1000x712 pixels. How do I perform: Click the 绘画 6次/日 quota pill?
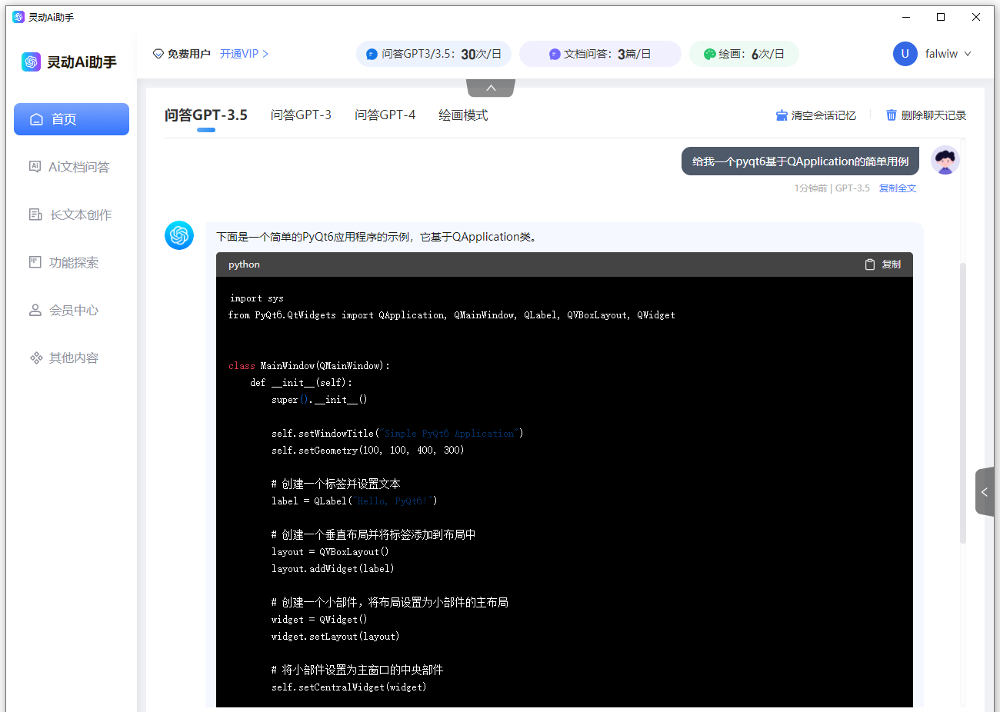coord(744,54)
